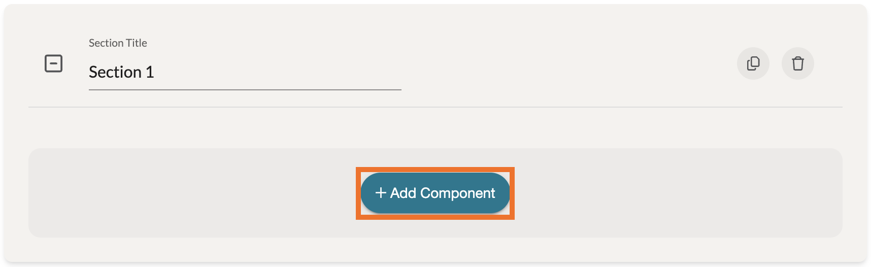Click the blank end of title field
Image resolution: width=871 pixels, height=267 pixels.
[x=355, y=72]
